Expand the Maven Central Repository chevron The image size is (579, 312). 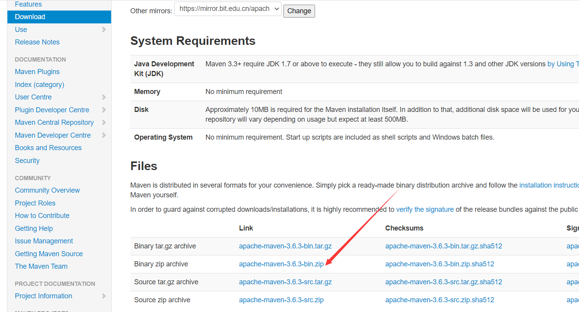104,122
